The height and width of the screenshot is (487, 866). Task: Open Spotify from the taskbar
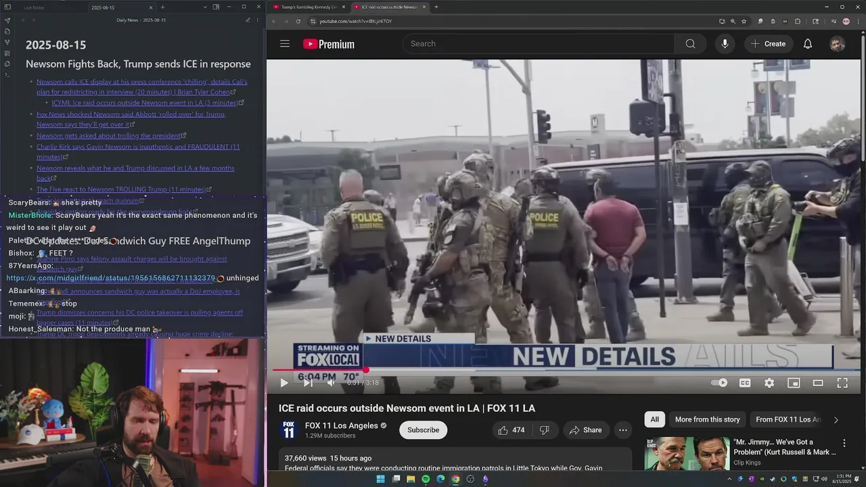[x=426, y=479]
